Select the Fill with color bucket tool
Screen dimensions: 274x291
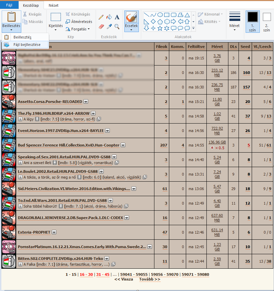pyautogui.click(x=109, y=17)
